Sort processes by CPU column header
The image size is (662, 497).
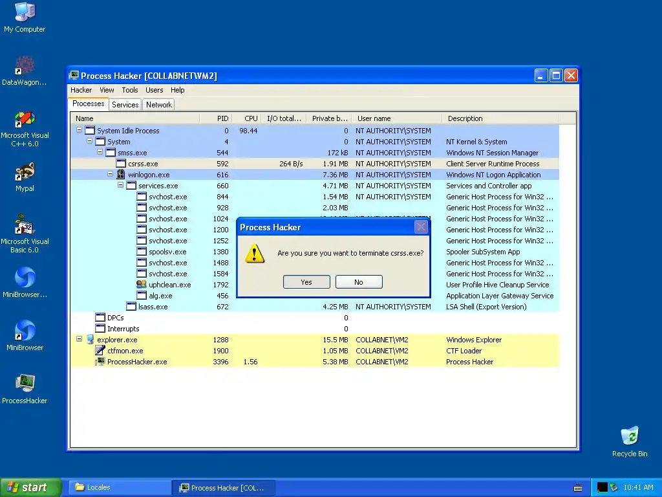[246, 118]
